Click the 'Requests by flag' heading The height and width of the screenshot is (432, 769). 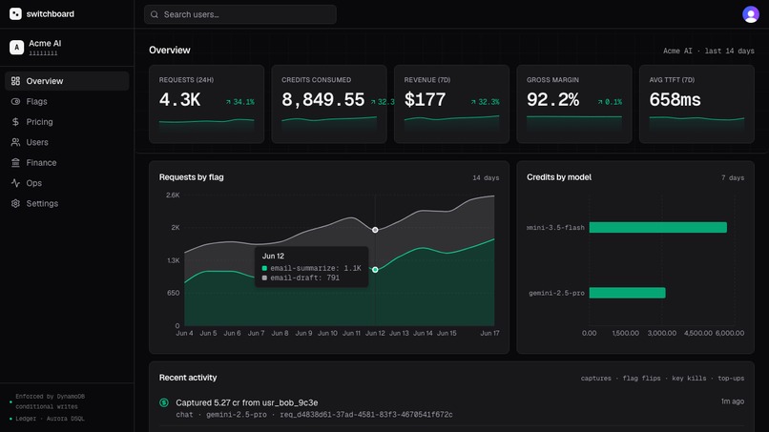[191, 177]
